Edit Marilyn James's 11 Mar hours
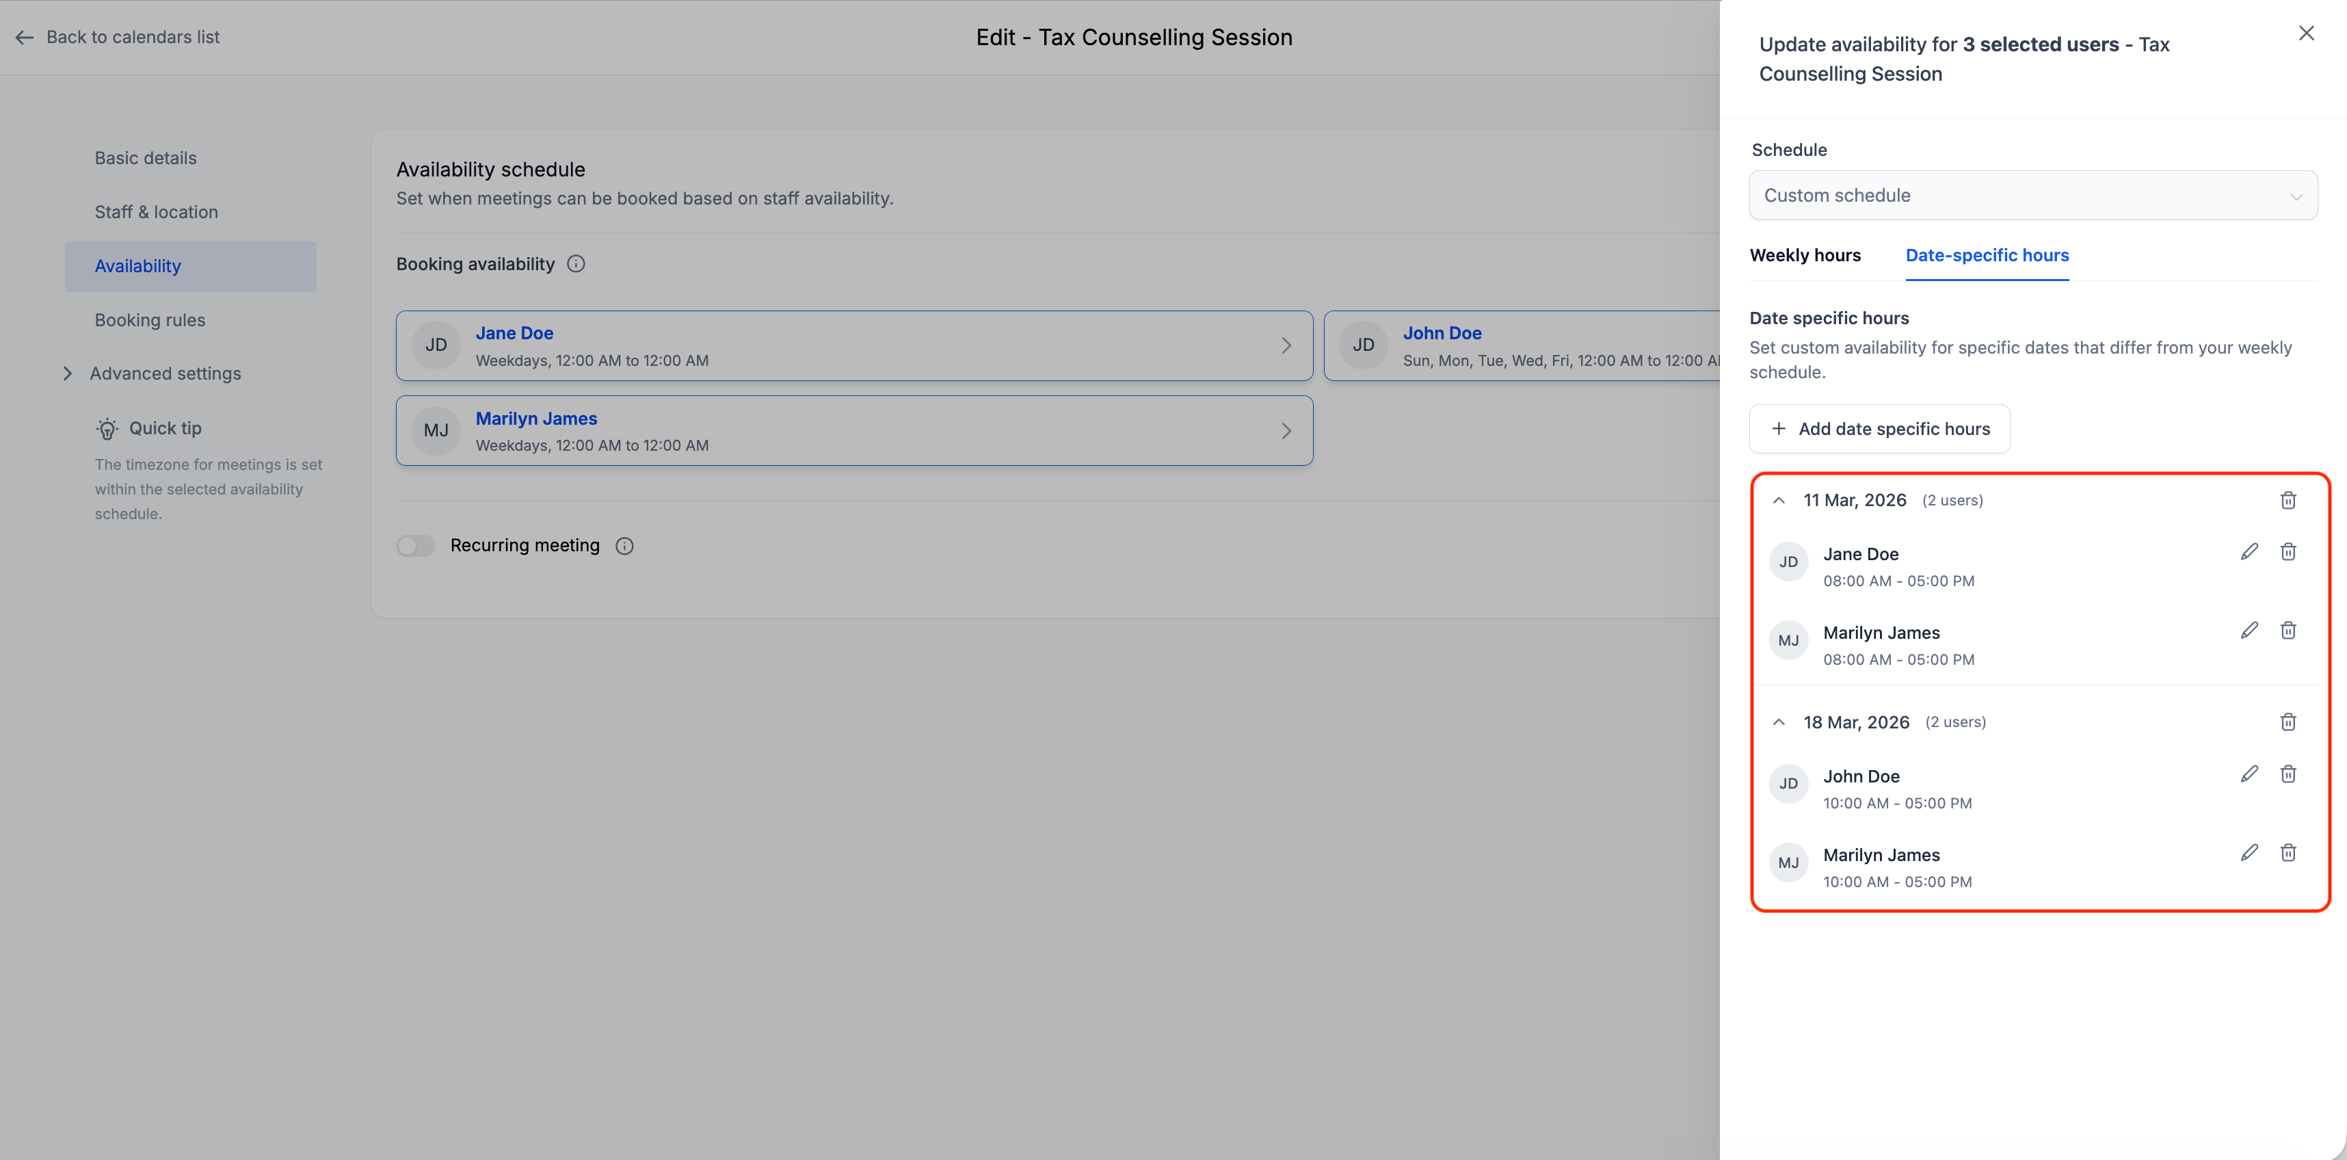 pos(2249,631)
